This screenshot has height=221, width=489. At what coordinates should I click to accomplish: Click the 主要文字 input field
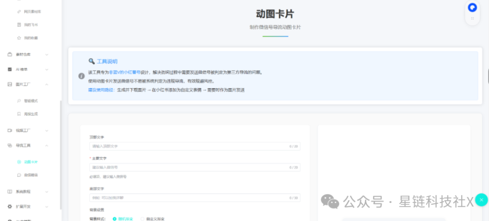click(195, 167)
